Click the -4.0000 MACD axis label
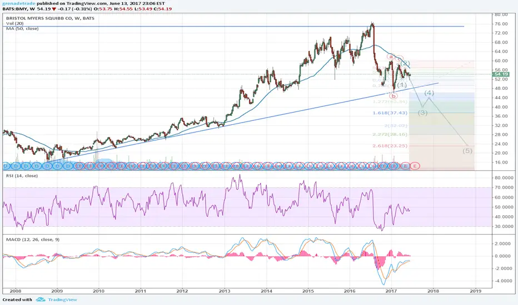Screen dimensions: 518x305 point(504,281)
